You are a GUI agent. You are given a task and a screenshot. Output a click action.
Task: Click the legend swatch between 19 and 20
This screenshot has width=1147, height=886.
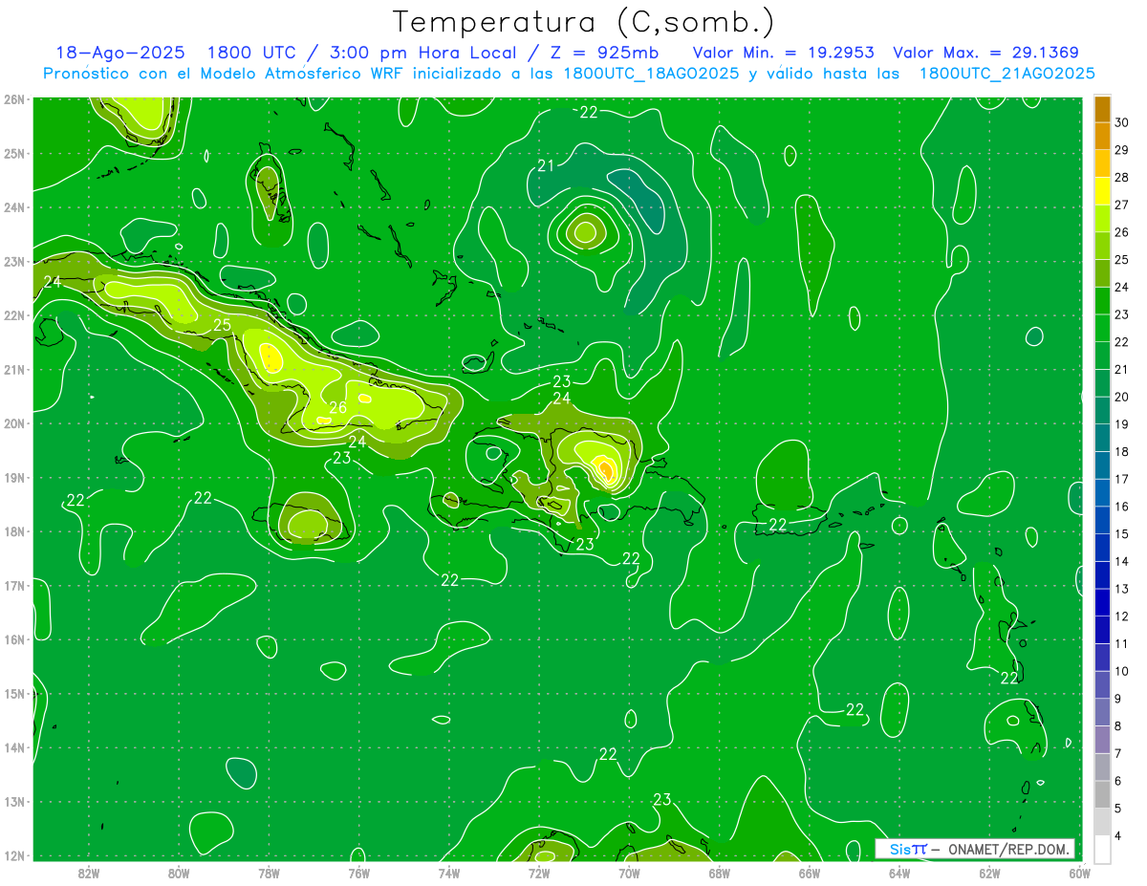tap(1103, 411)
